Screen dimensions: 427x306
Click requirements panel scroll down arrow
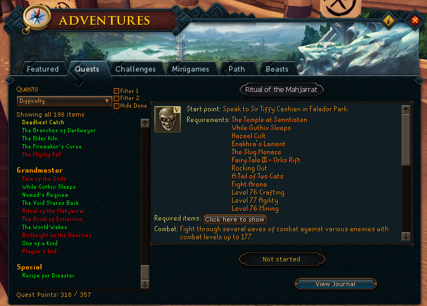coord(406,237)
